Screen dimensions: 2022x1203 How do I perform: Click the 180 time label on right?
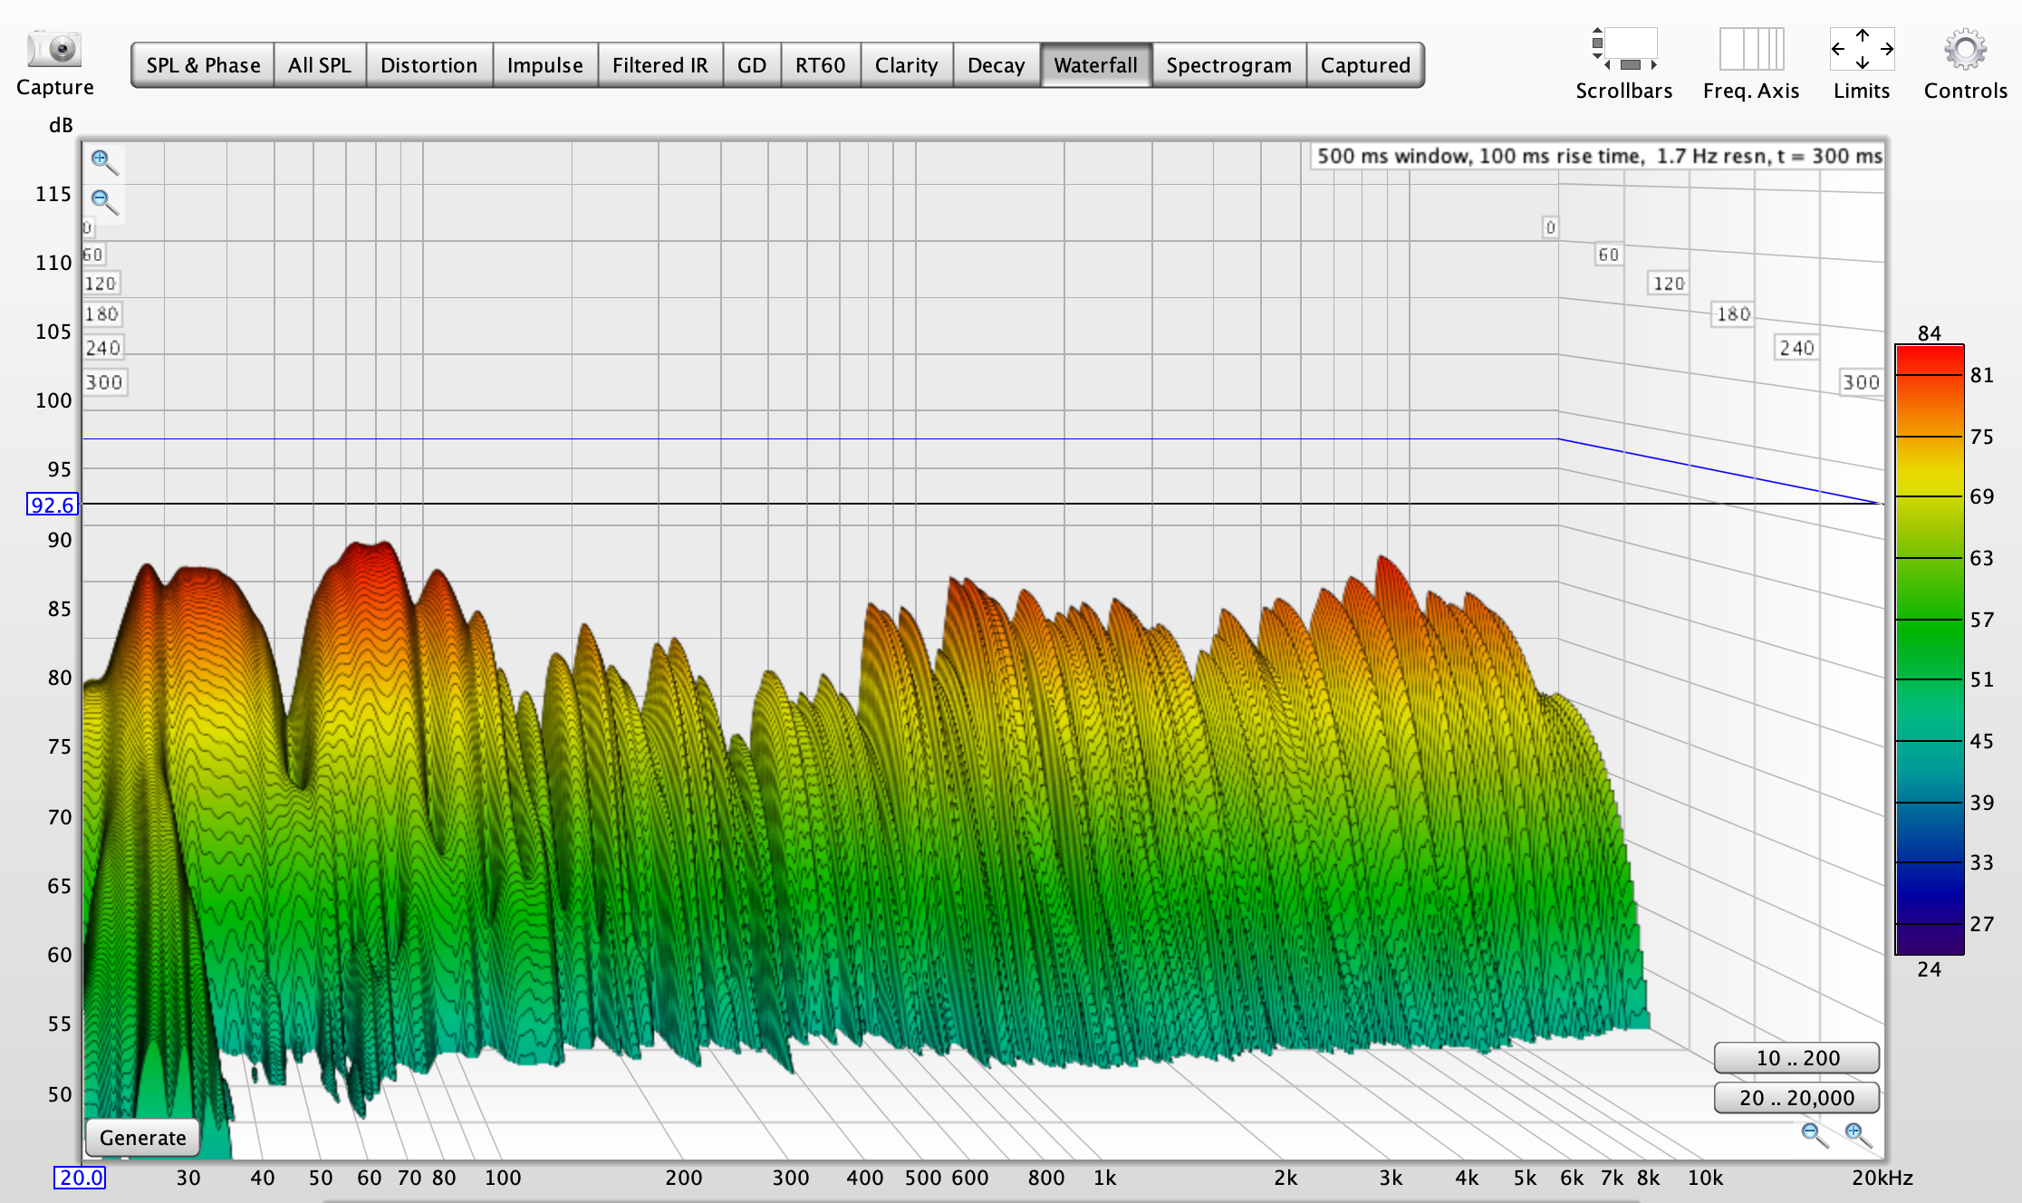point(1733,314)
